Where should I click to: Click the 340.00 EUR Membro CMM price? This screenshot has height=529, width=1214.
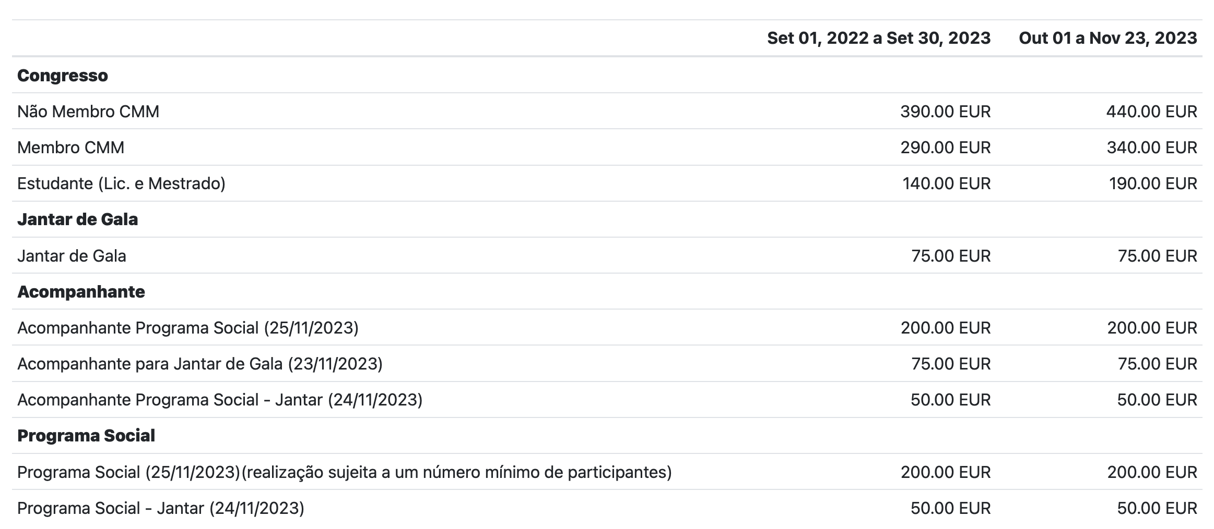tap(1152, 147)
